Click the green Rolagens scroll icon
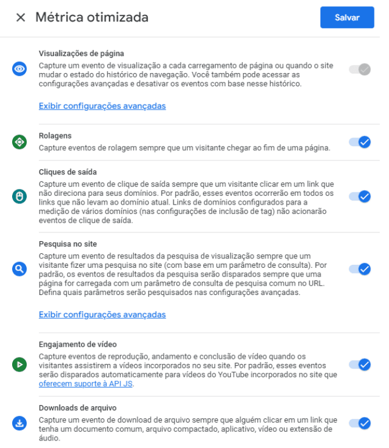Viewport: 389px width, 448px height. pyautogui.click(x=20, y=141)
